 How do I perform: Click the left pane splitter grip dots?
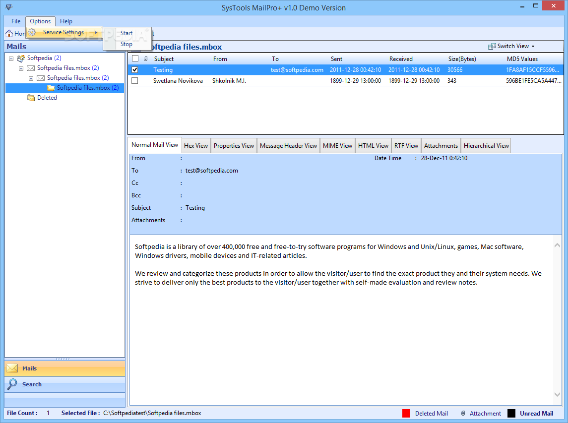[63, 359]
